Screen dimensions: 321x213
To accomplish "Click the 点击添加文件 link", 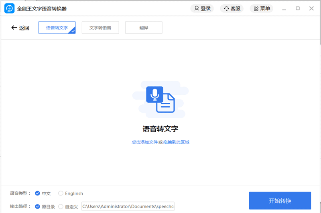I will pyautogui.click(x=144, y=142).
